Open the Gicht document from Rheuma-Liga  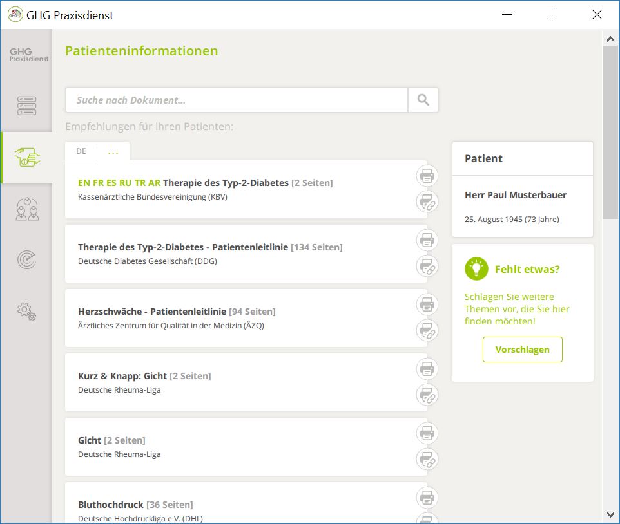[x=90, y=440]
